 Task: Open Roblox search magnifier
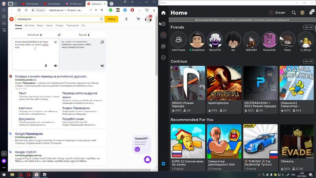[x=294, y=13]
